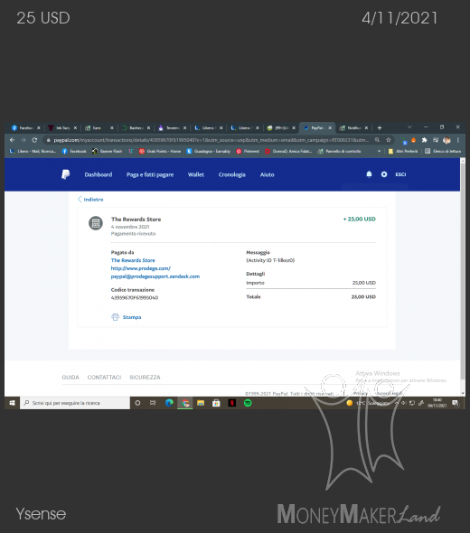This screenshot has height=533, width=470.
Task: Expand the tab search chevron in title bar
Action: click(409, 127)
